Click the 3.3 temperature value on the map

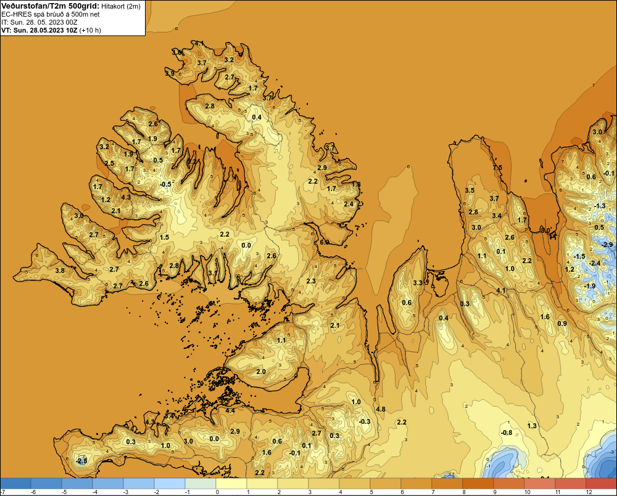click(x=418, y=283)
